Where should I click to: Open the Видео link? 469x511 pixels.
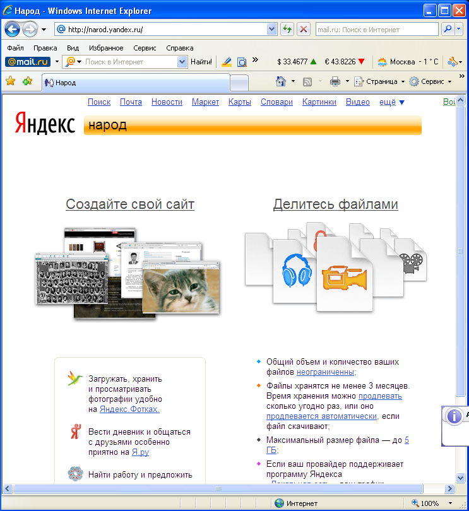(358, 102)
